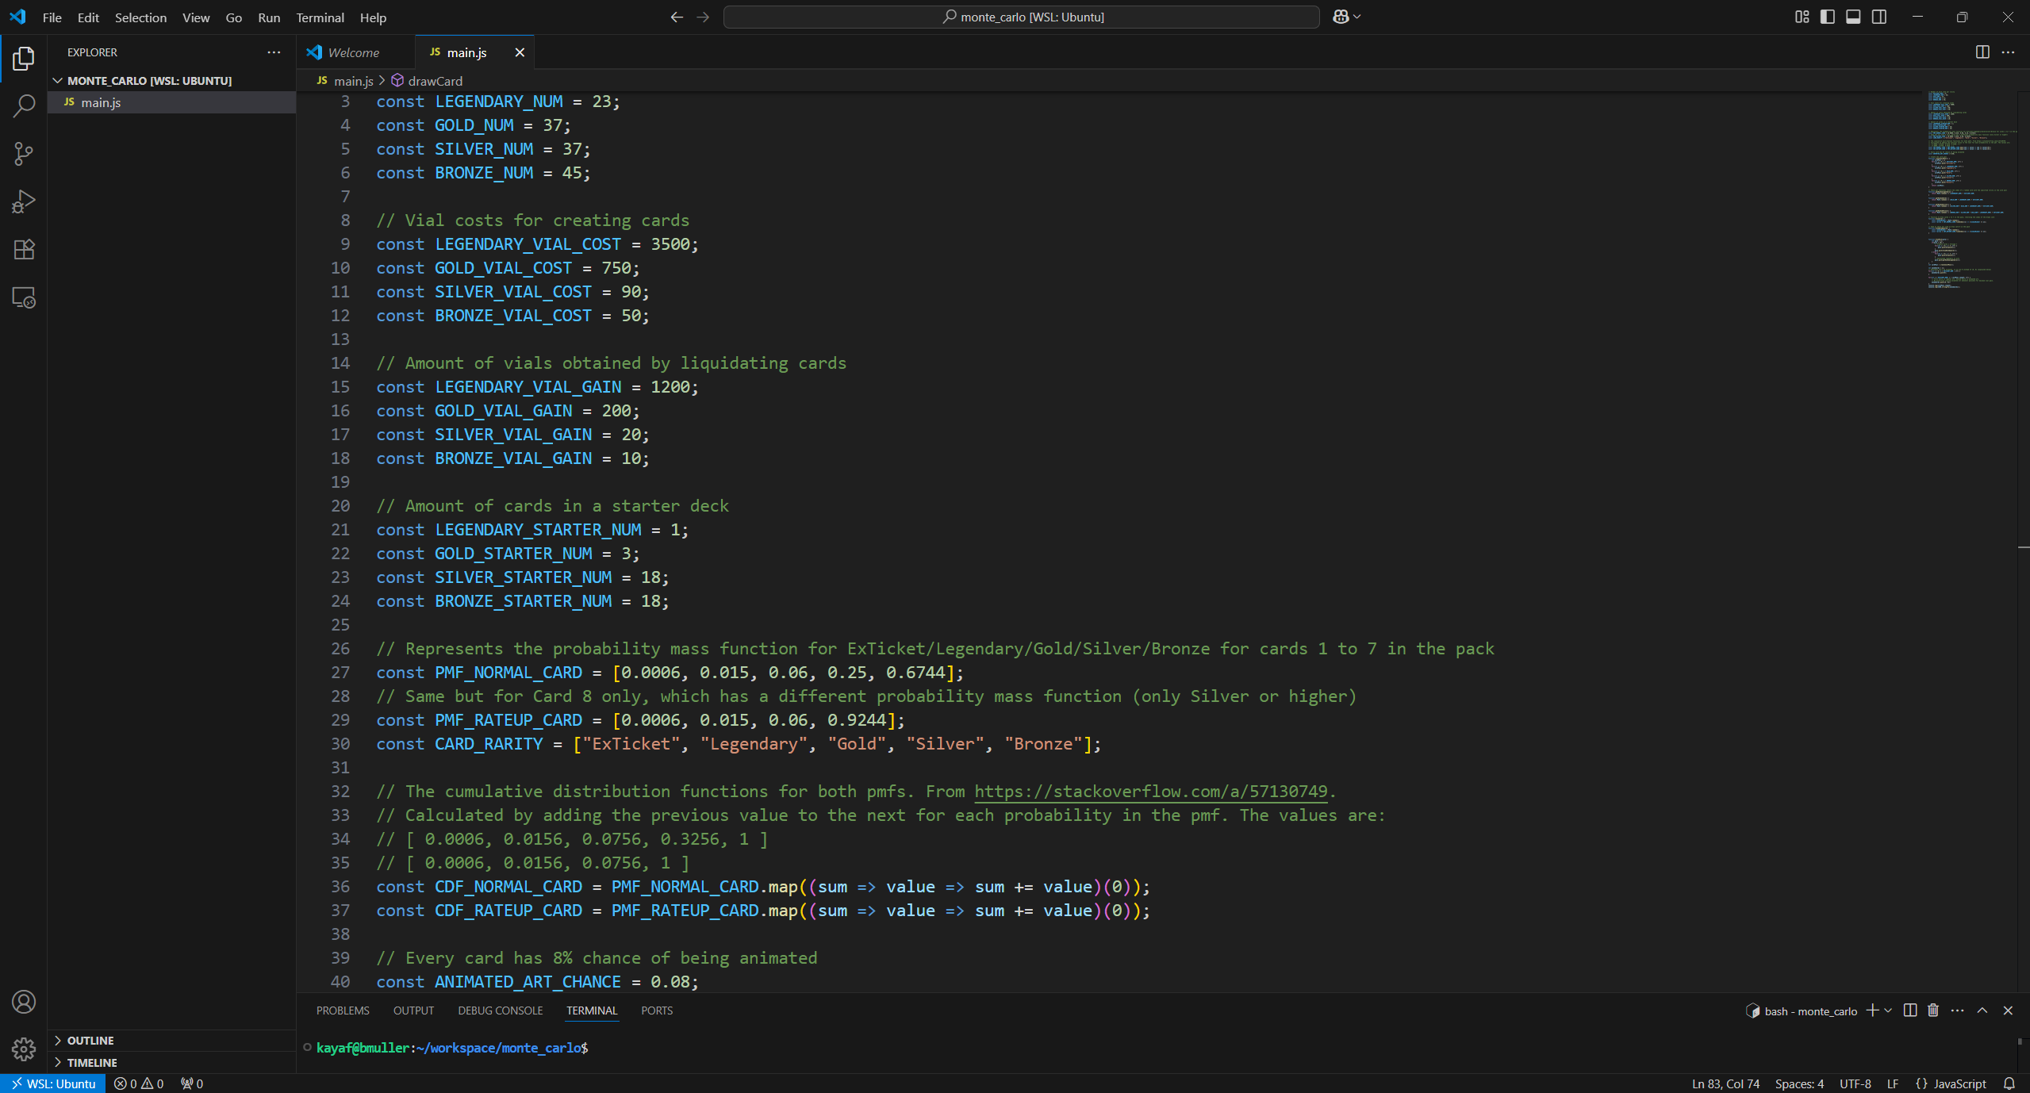Go forward using the navigation arrow

pyautogui.click(x=703, y=17)
